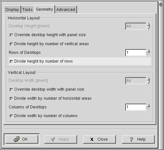Open the Tasks tab
The height and width of the screenshot is (150, 164).
coord(27,10)
